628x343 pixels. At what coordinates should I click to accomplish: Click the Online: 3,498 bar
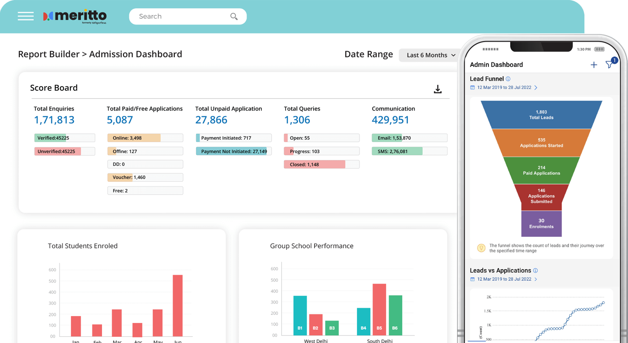pyautogui.click(x=145, y=138)
